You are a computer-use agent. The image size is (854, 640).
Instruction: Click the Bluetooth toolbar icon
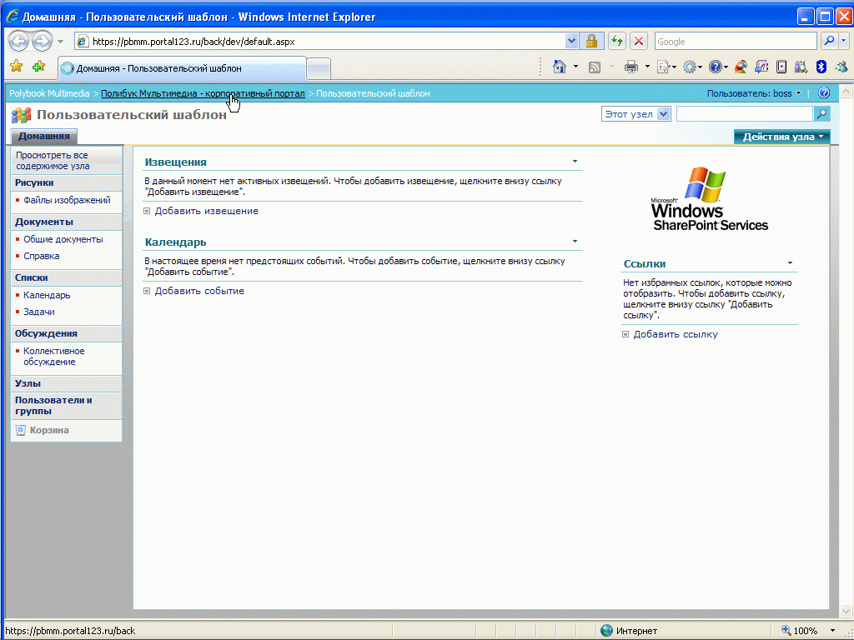(821, 67)
